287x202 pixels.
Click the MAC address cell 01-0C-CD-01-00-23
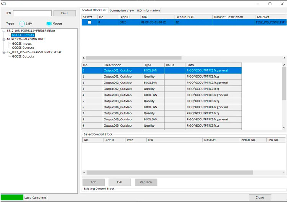tap(158, 22)
